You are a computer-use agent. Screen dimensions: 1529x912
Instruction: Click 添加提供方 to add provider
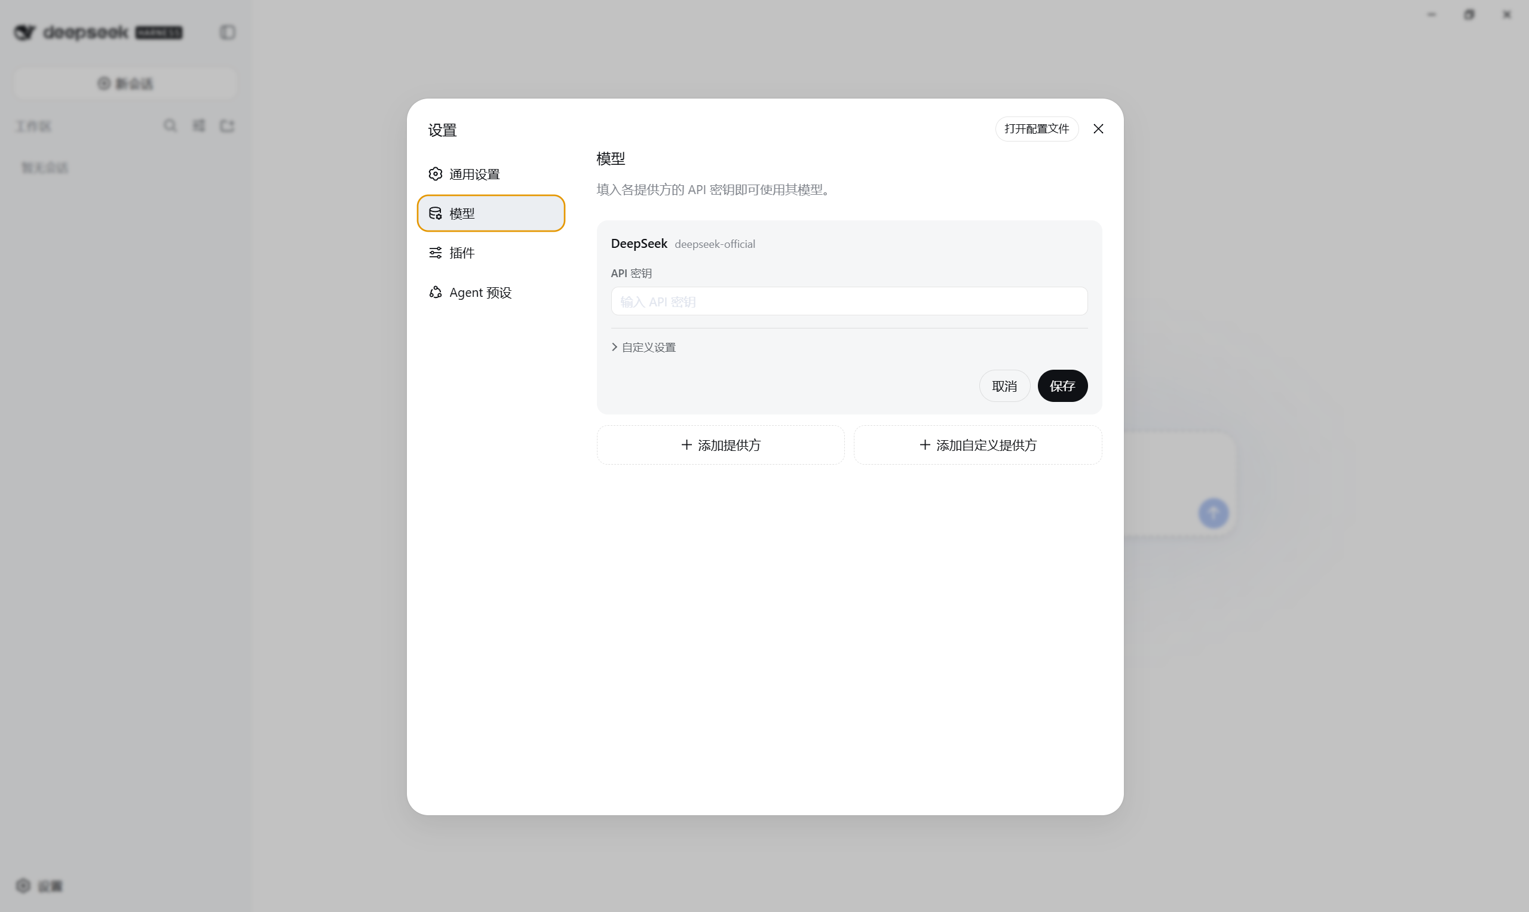pyautogui.click(x=721, y=445)
